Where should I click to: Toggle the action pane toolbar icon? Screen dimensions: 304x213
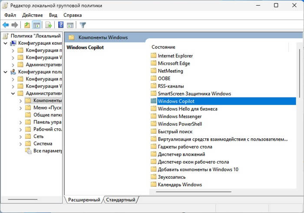tap(70, 25)
